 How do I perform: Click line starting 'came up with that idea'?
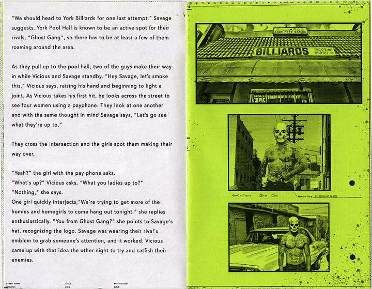coord(89,251)
